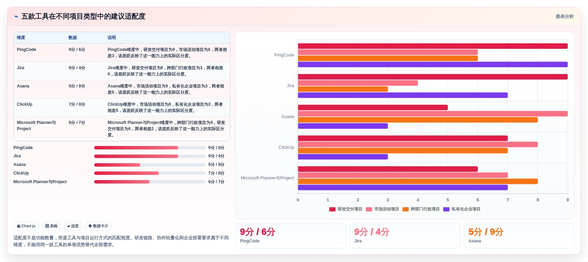The width and height of the screenshot is (588, 262).
Task: Open the Asana 5分 / 9分 data card
Action: click(x=519, y=235)
